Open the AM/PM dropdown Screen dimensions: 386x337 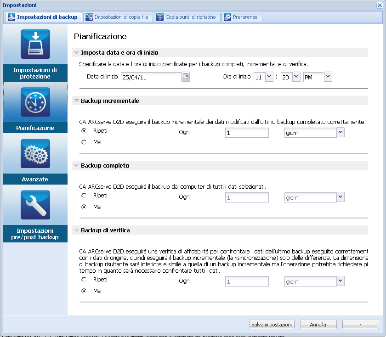coord(328,77)
